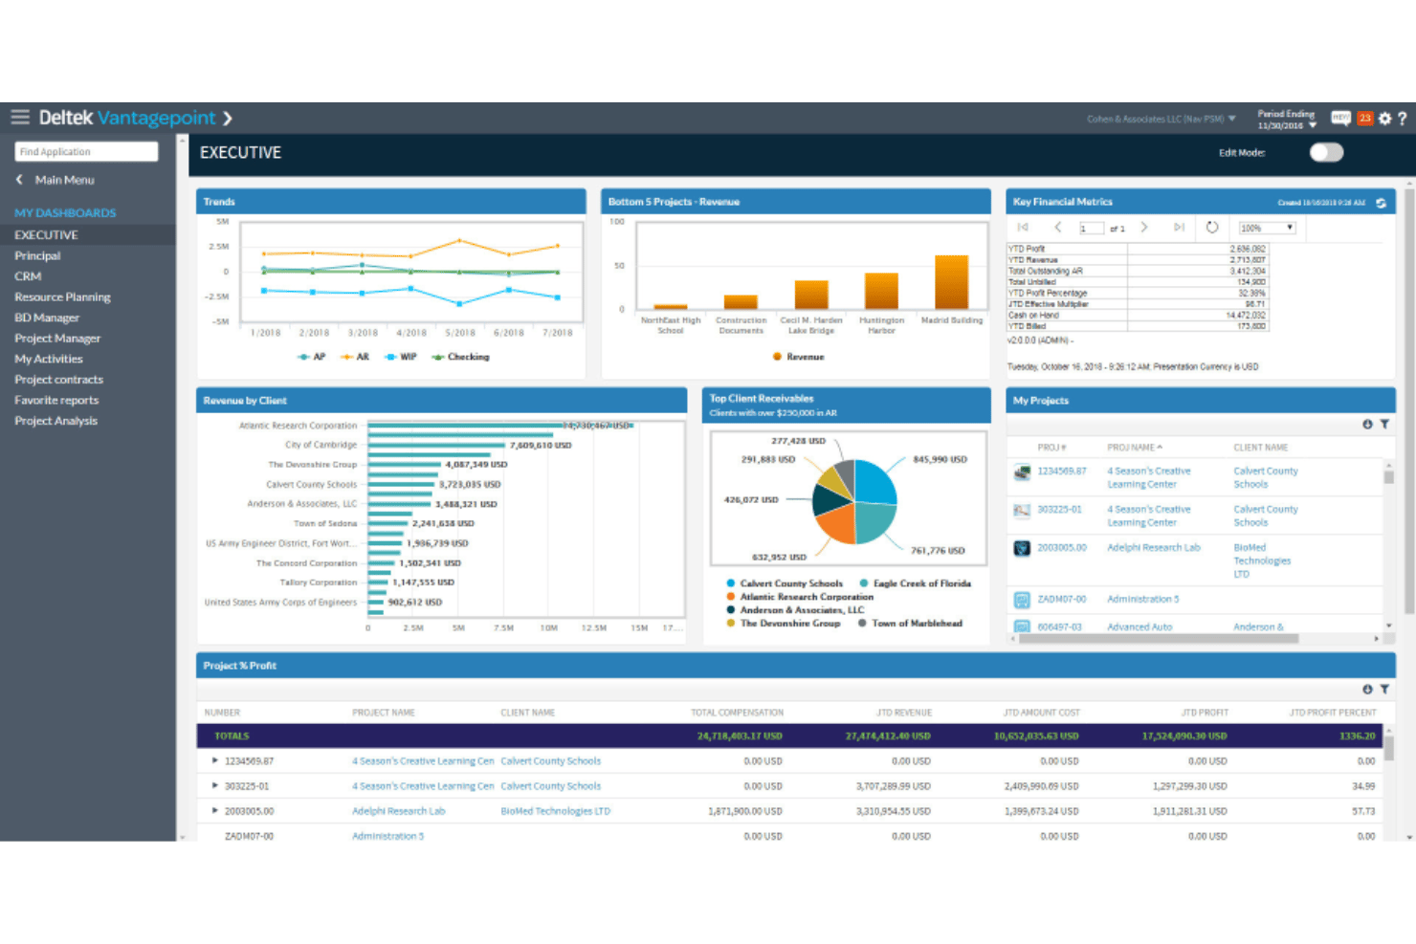Click the Madrid Building revenue bar
This screenshot has width=1416, height=944.
pos(952,282)
